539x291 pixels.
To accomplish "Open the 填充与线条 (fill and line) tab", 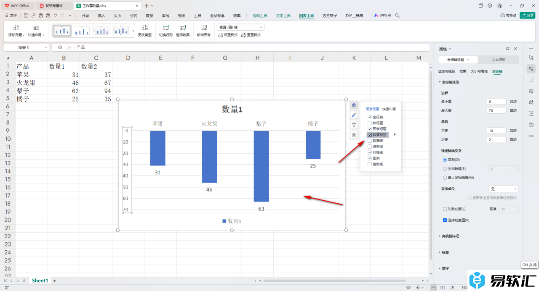I will [446, 71].
